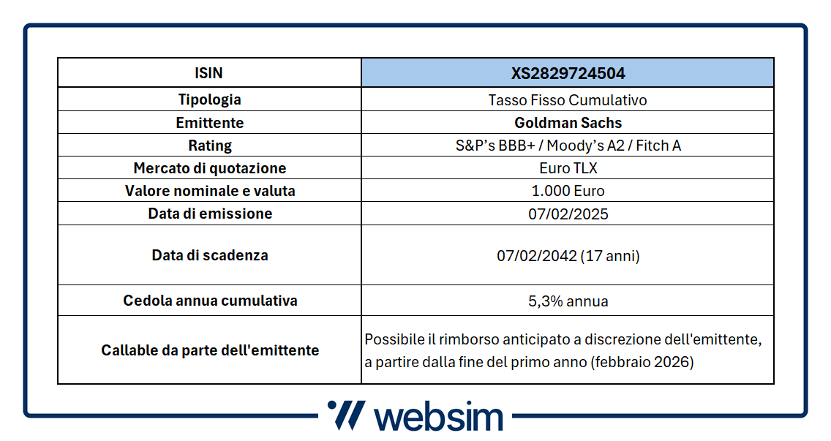
Task: Select the Emittente label cell
Action: click(209, 122)
